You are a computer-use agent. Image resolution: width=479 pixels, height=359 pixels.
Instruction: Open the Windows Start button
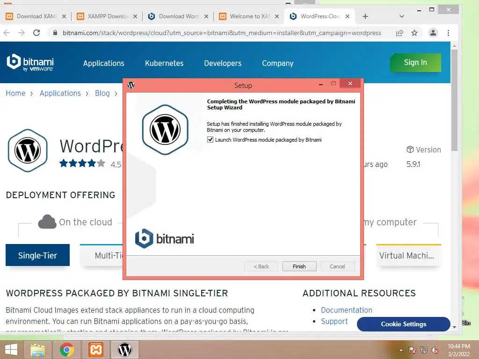coord(11,350)
